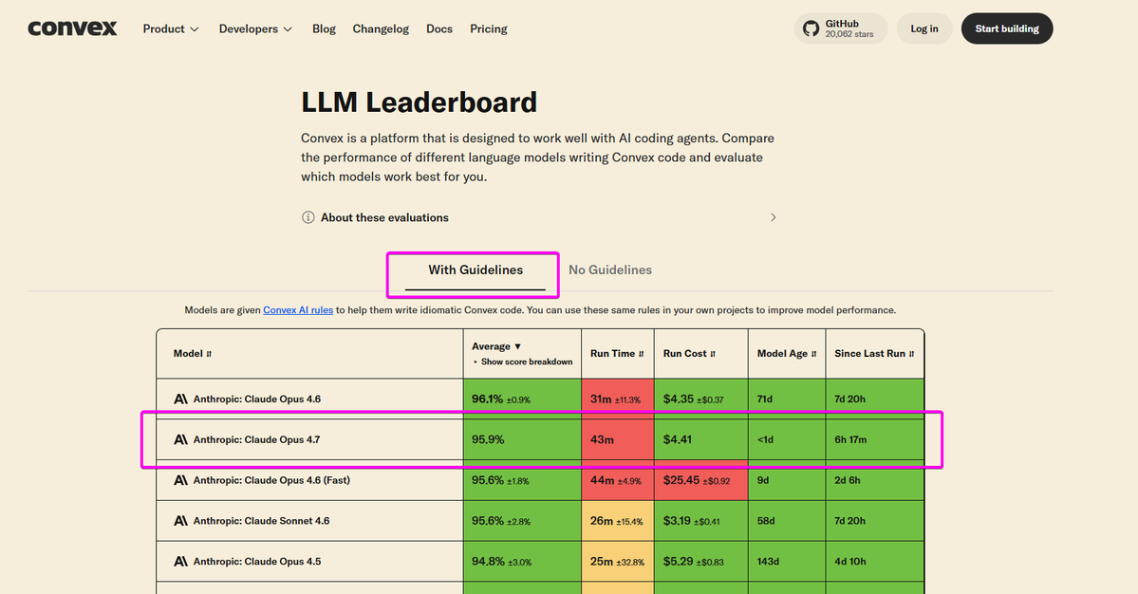Switch to the No Guidelines tab

coord(610,270)
